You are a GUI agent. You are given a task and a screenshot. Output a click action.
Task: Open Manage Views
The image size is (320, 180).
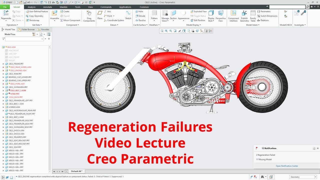coord(165,16)
